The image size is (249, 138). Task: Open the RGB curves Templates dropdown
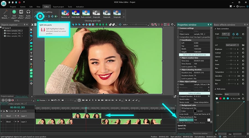[232, 94]
